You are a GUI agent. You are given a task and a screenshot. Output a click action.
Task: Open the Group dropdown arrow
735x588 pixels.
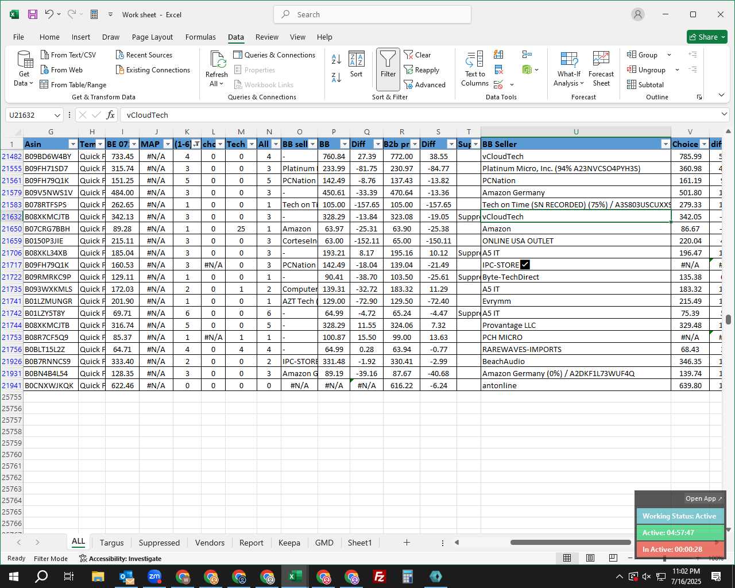point(669,55)
